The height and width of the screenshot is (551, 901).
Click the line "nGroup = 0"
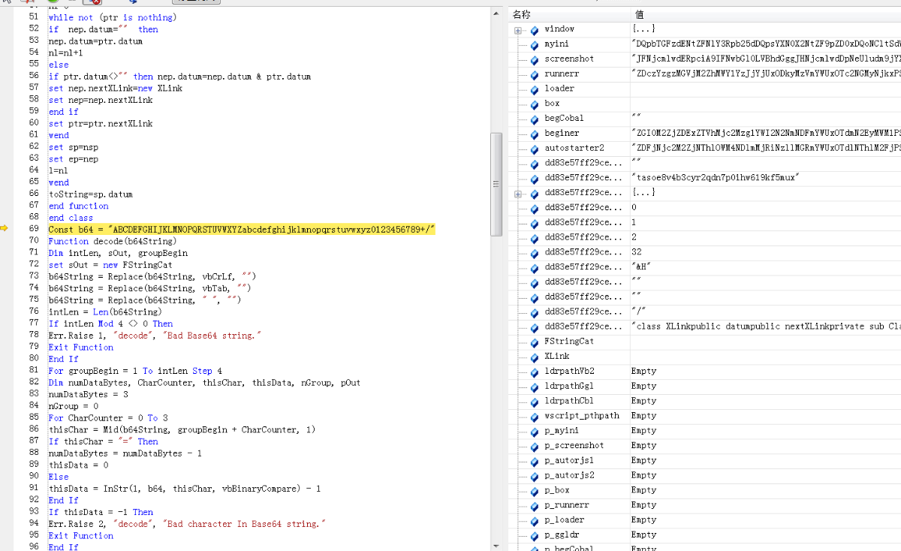(x=73, y=406)
